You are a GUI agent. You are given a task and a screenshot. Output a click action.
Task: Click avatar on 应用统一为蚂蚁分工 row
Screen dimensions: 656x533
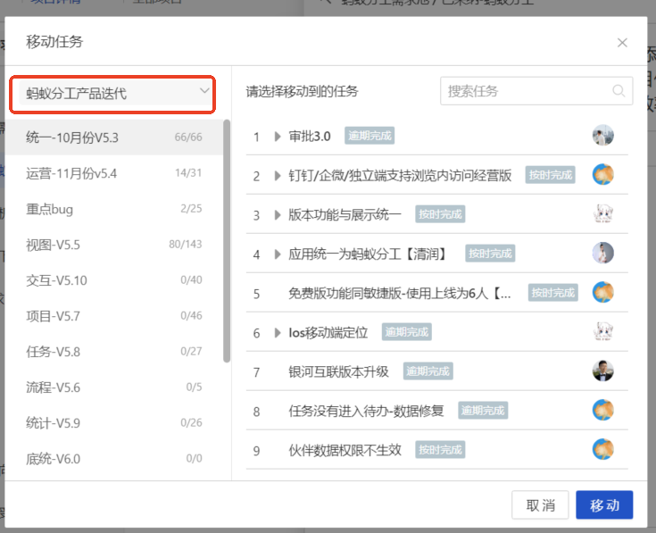pos(602,254)
